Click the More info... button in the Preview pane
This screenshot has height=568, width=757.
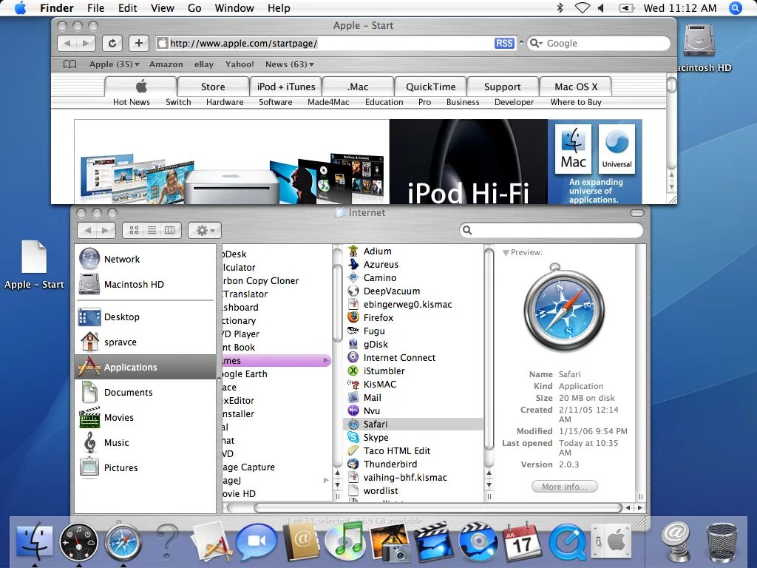point(564,486)
